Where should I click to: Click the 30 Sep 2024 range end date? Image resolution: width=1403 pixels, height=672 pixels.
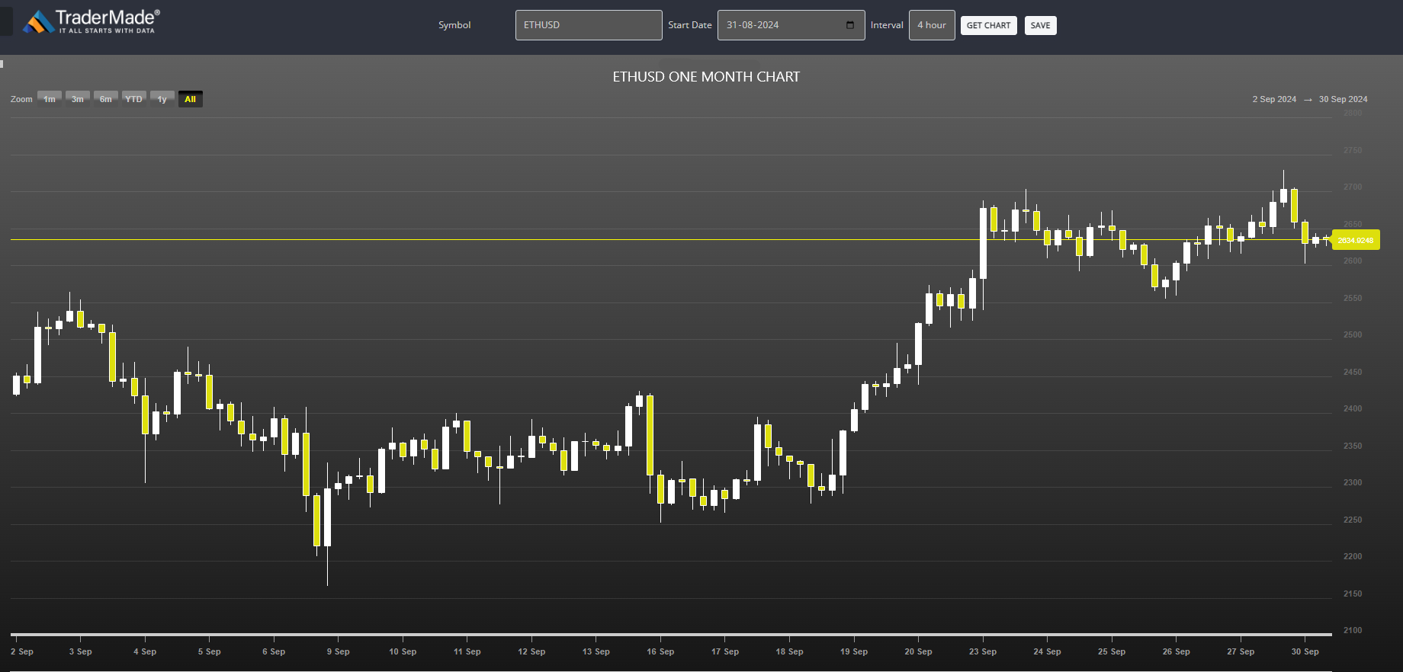tap(1343, 99)
